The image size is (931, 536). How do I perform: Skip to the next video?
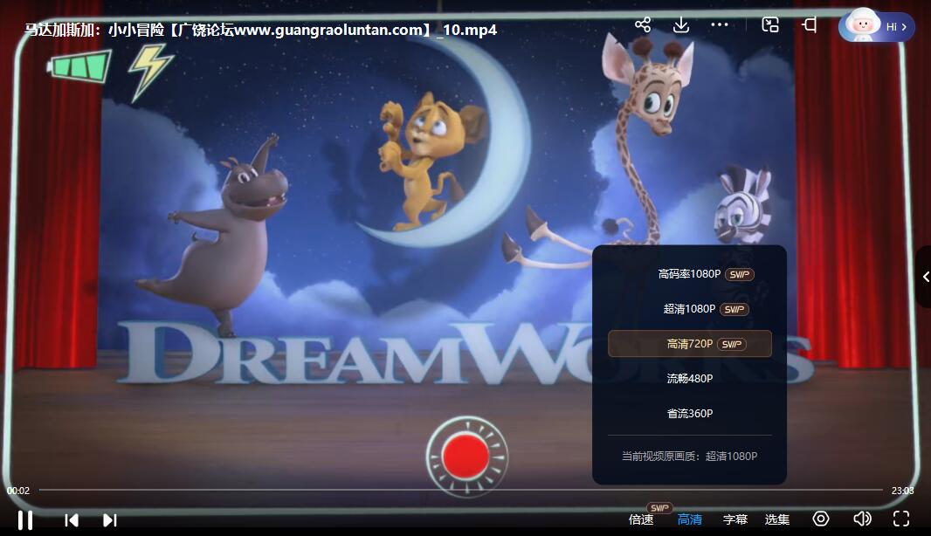[x=109, y=520]
